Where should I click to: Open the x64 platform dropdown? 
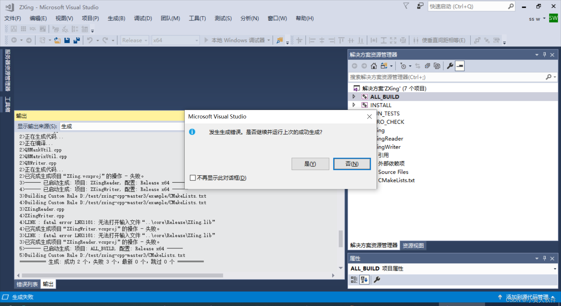[x=176, y=40]
